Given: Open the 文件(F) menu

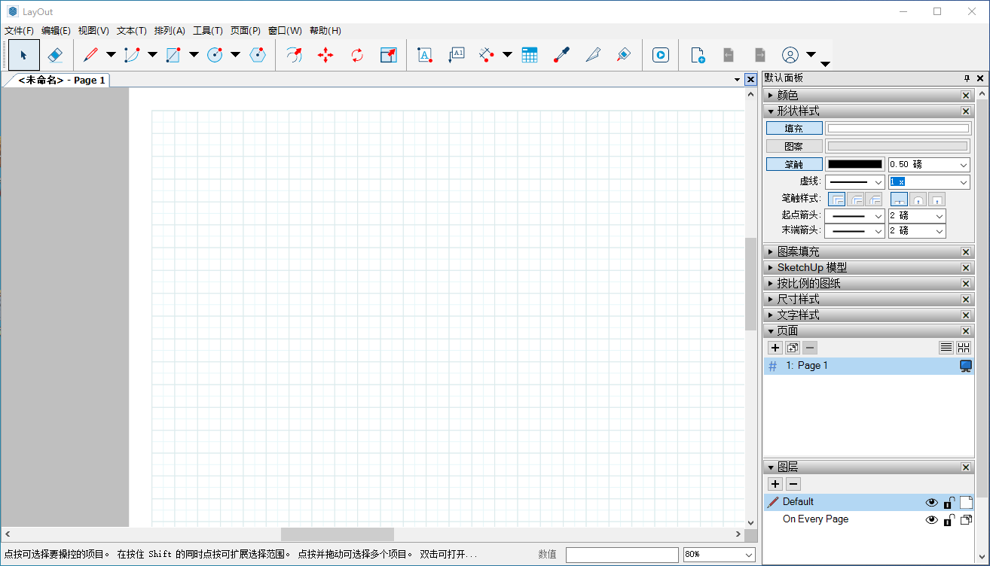Looking at the screenshot, I should coord(19,31).
